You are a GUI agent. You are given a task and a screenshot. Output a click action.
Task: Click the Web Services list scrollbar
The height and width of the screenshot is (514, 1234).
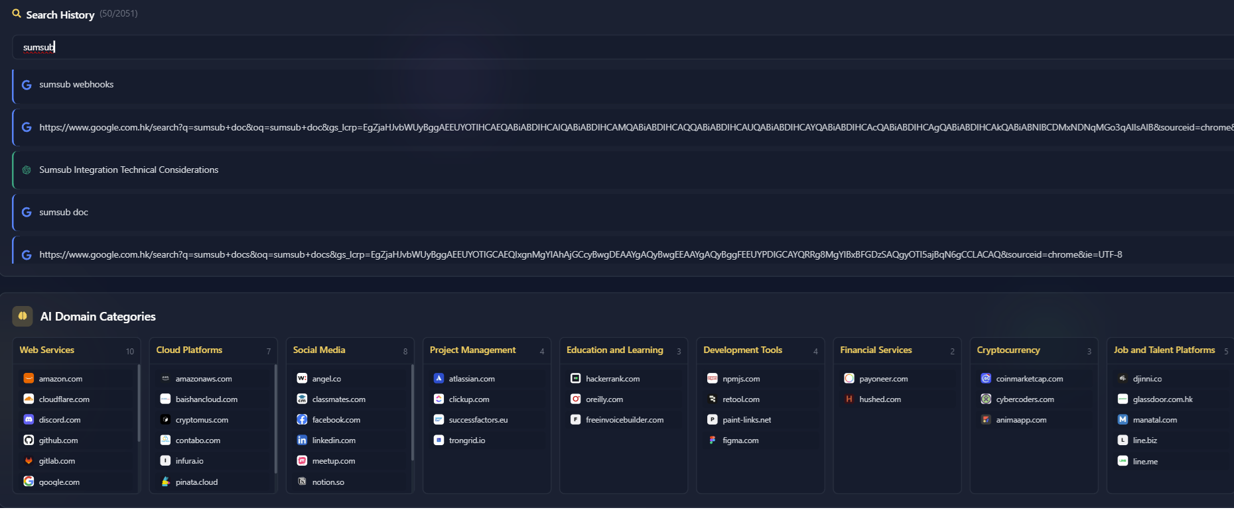(139, 403)
